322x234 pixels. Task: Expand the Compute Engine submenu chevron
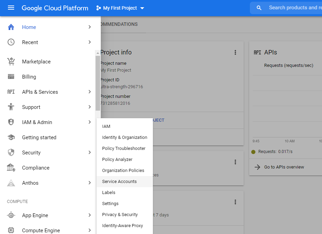[89, 230]
